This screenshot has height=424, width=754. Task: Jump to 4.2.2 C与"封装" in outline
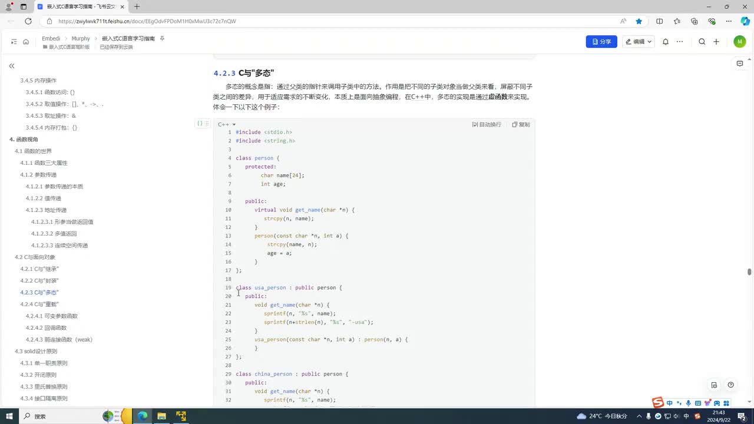39,281
